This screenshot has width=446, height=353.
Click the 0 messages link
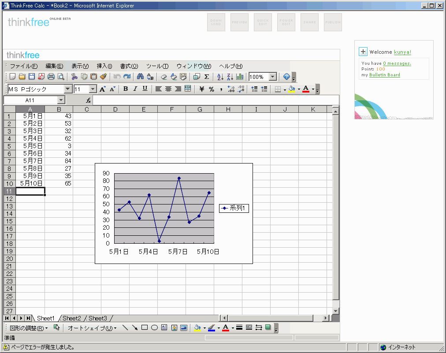pos(397,63)
